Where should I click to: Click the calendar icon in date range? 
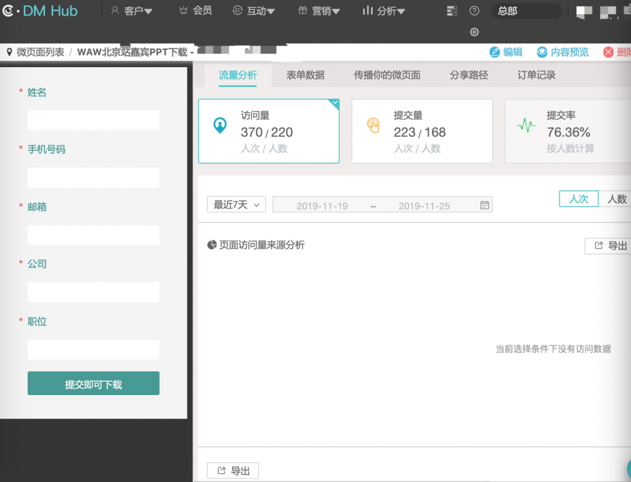click(484, 205)
